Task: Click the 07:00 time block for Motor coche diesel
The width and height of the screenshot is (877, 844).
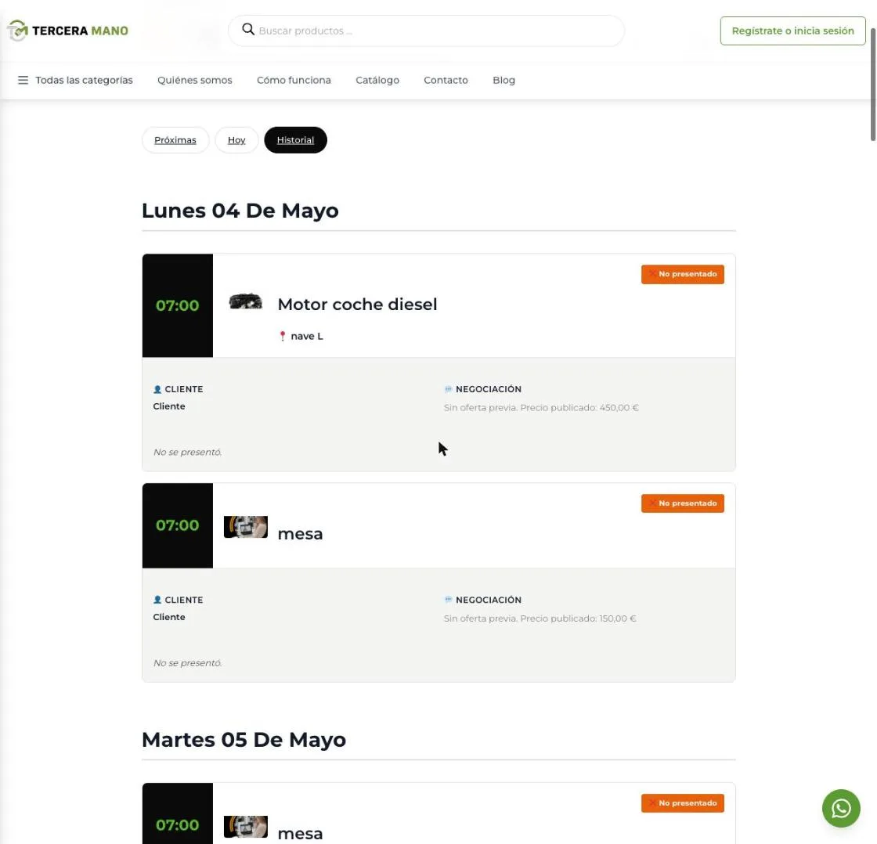Action: click(177, 305)
